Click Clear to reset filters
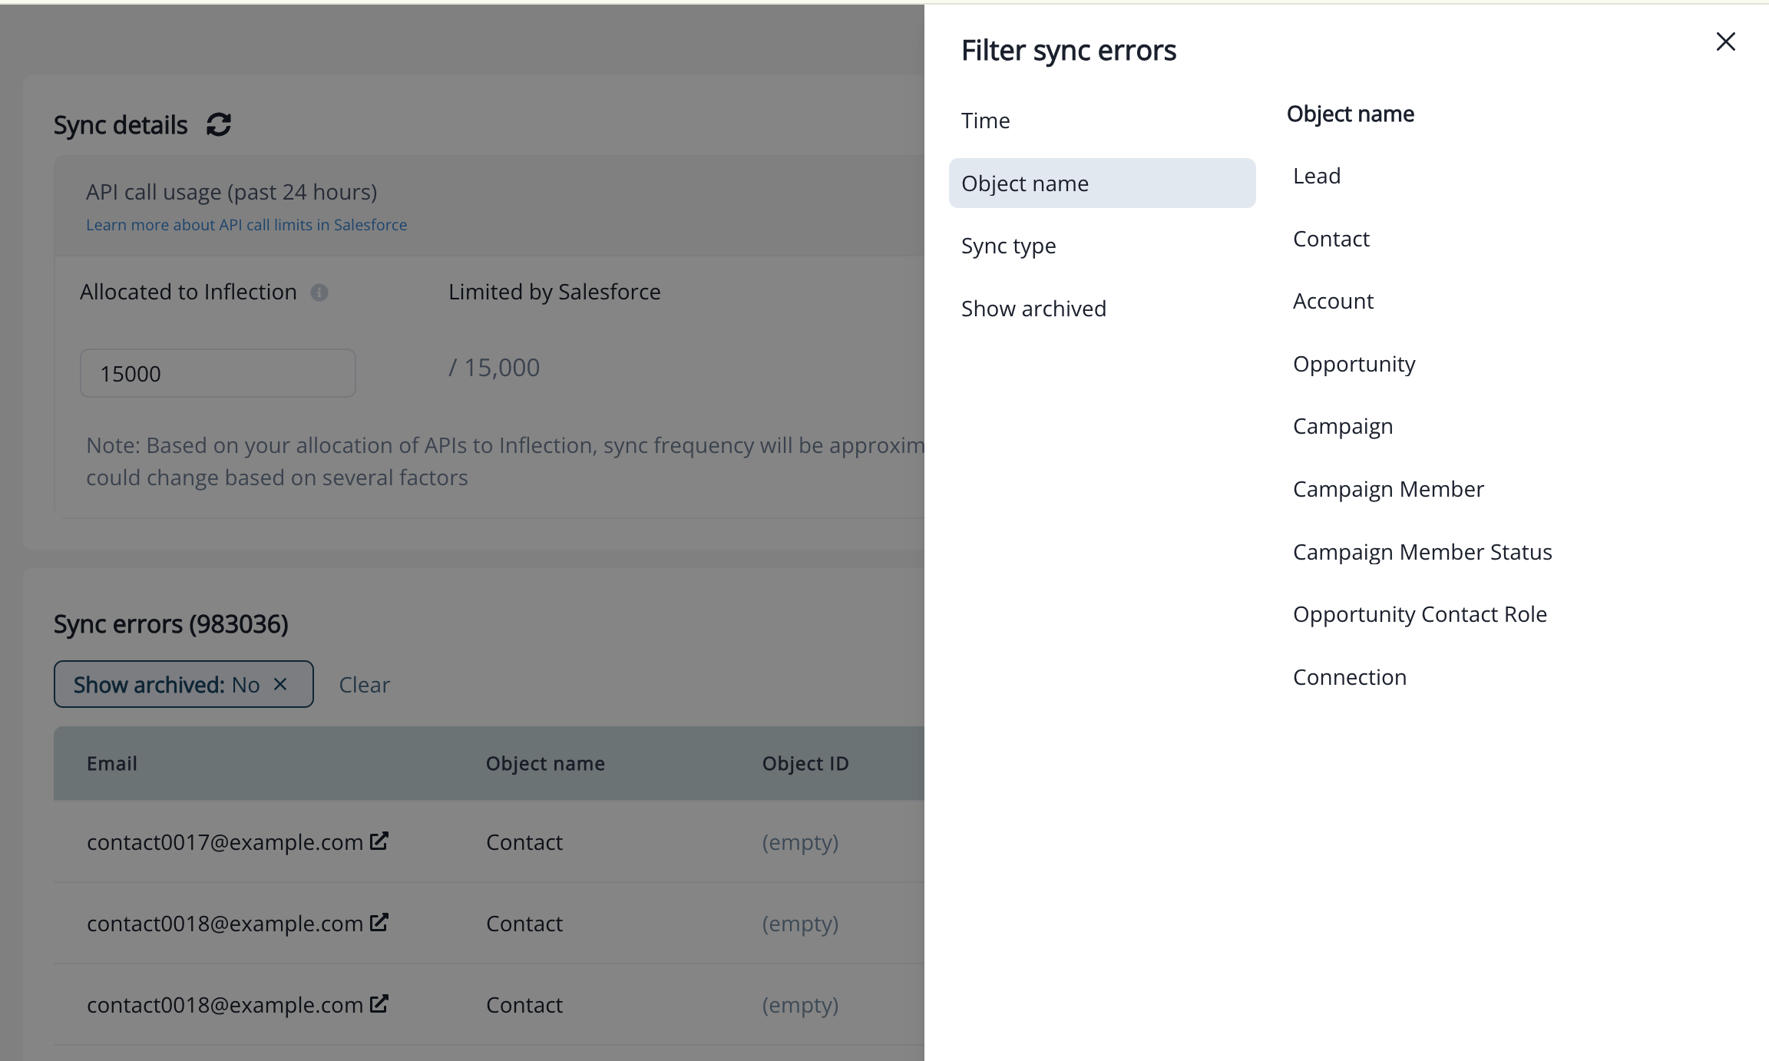Screen dimensions: 1769x1061 [x=365, y=685]
